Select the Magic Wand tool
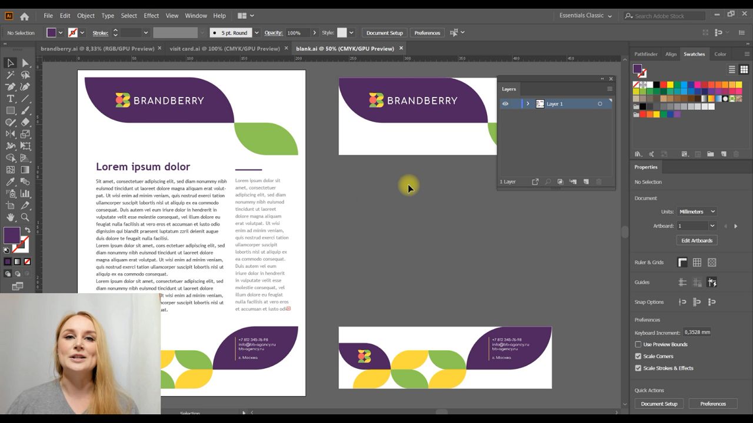 coord(11,75)
